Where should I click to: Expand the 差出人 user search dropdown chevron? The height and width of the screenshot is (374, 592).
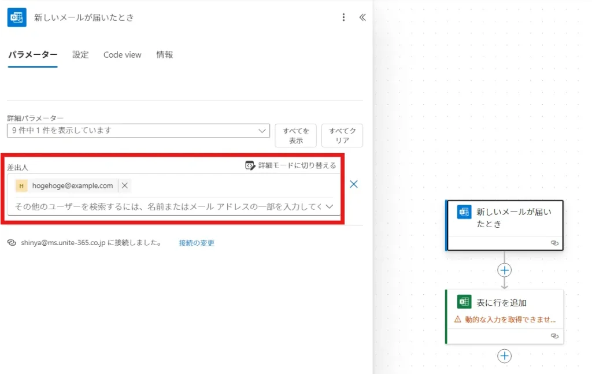pyautogui.click(x=330, y=206)
